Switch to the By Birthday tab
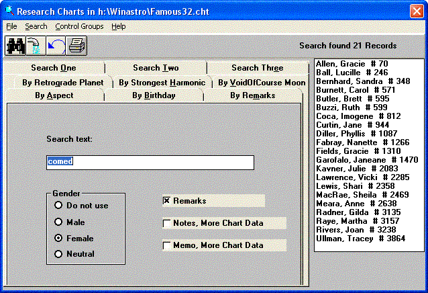The width and height of the screenshot is (428, 293). click(154, 95)
